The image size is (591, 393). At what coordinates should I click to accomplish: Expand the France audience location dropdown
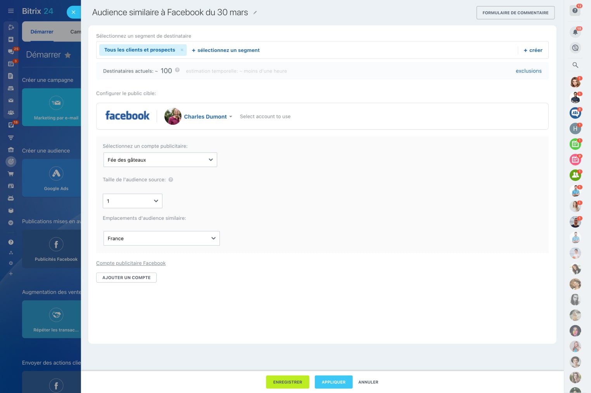(161, 238)
